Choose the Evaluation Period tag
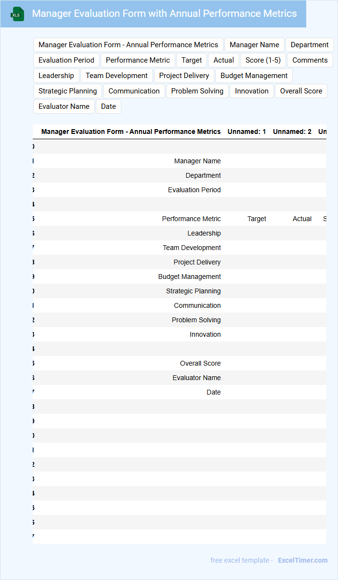 [66, 60]
